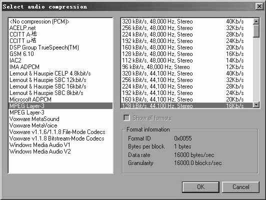Viewport: 266px width, 200px height.
Task: Click the format list scroll up arrow
Action: [256, 21]
